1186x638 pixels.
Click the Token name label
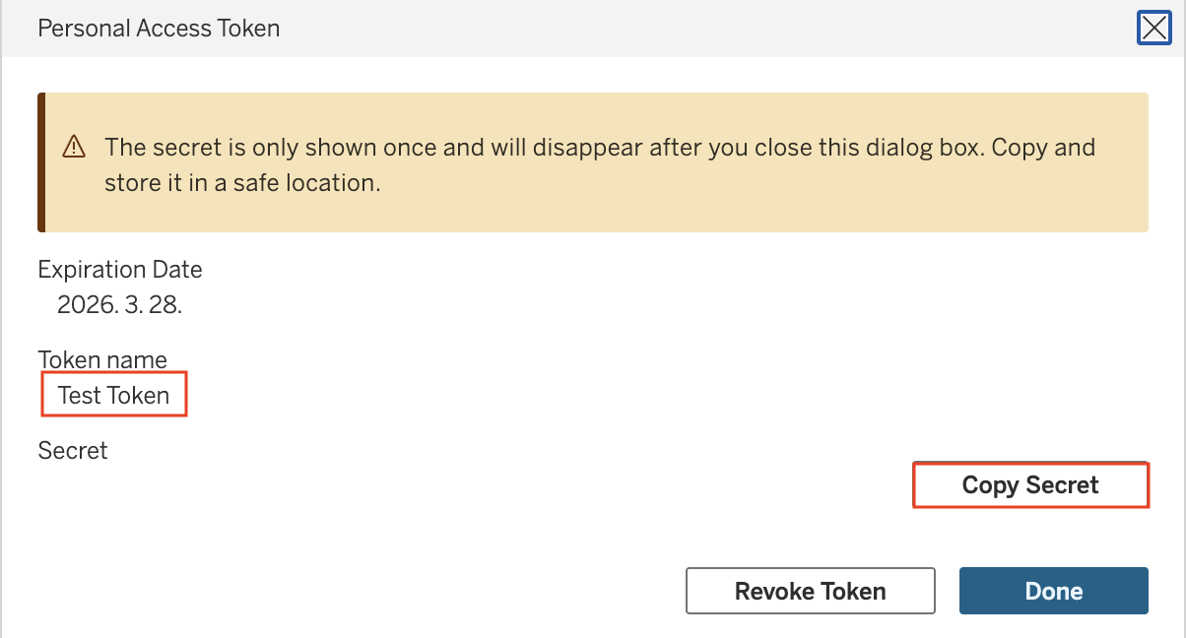[102, 359]
